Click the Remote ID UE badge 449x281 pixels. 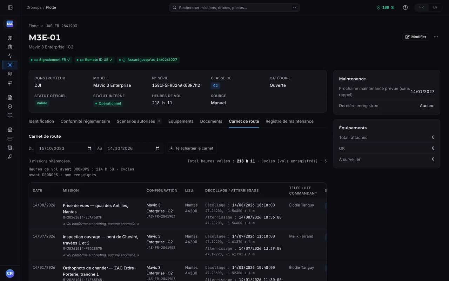94,60
